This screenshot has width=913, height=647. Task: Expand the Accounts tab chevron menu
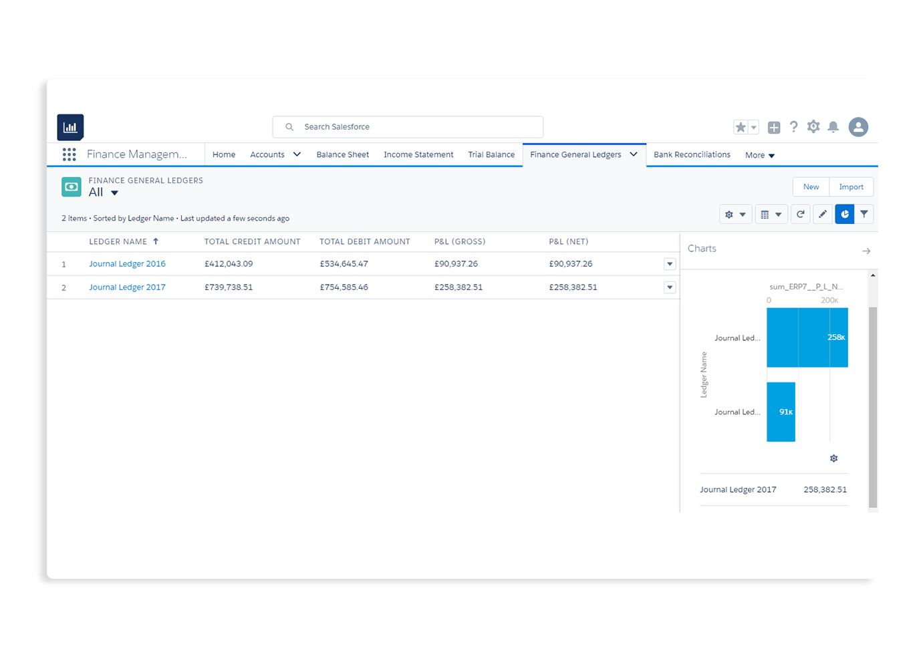[x=297, y=154]
